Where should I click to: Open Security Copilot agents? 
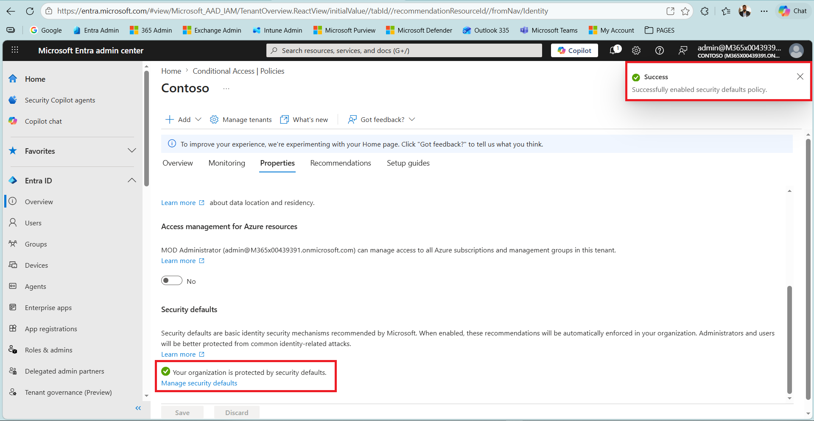tap(60, 100)
